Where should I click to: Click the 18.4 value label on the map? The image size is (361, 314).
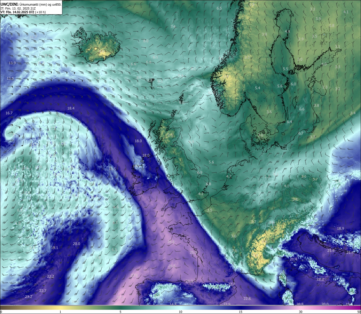tap(71, 108)
